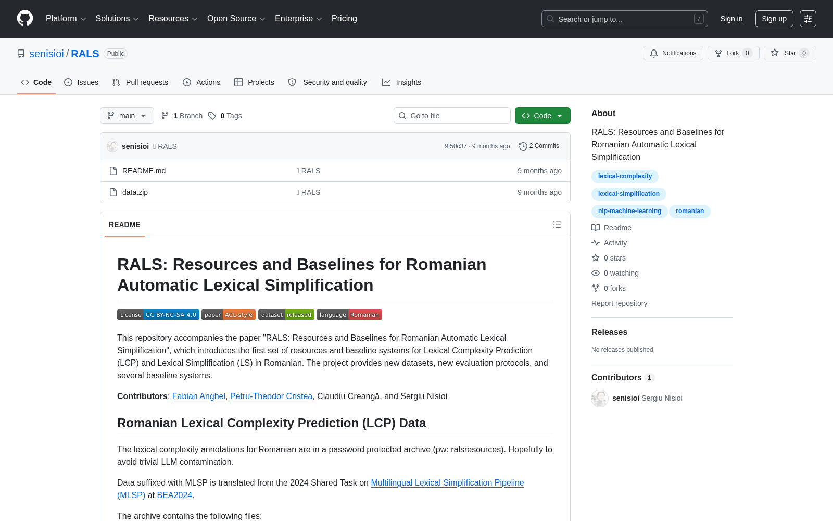
Task: Open the GitHub homepage logo
Action: point(25,18)
